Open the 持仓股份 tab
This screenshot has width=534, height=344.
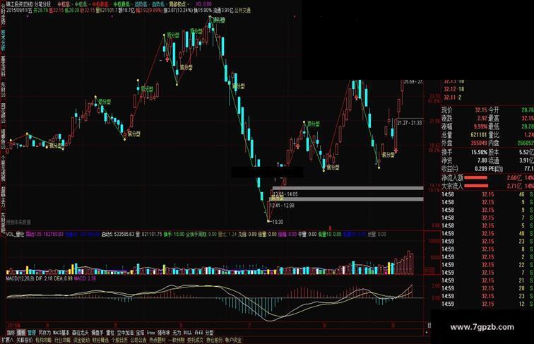pos(214,340)
